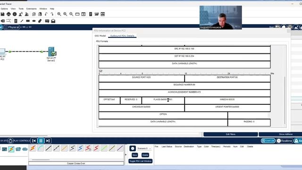Choose the green octal cable type
This screenshot has width=302, height=170.
tap(104, 148)
